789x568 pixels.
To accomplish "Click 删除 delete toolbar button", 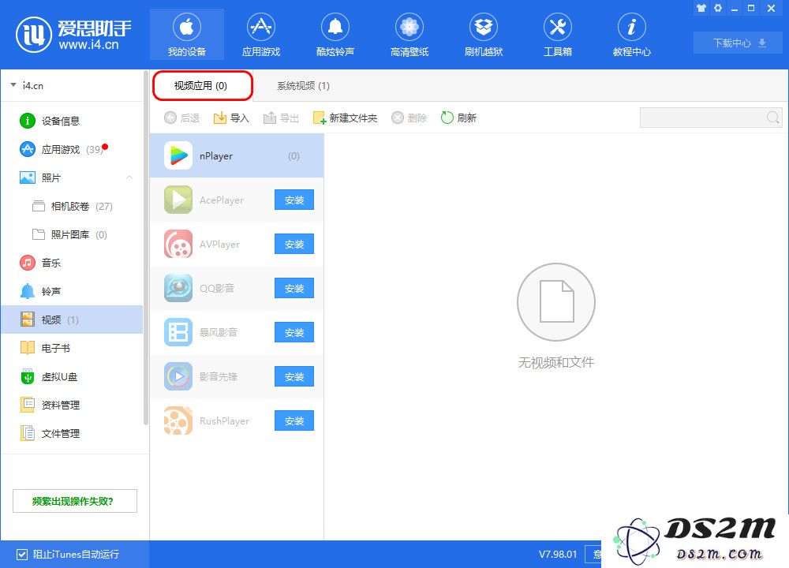I will click(x=409, y=118).
